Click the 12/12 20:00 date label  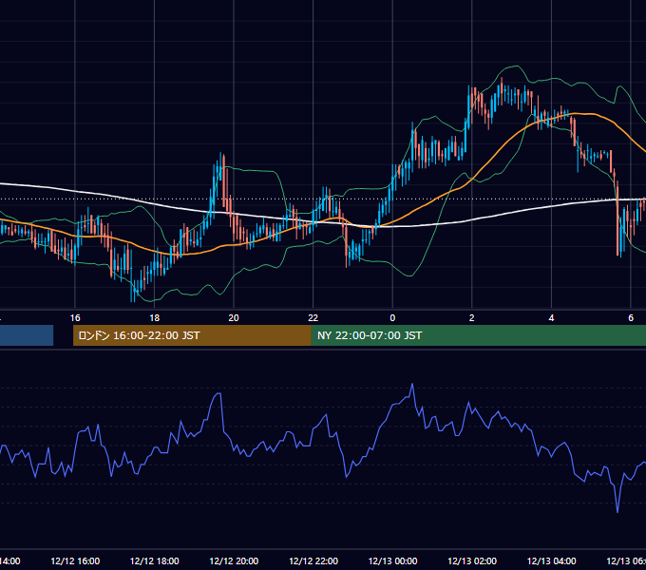(234, 560)
